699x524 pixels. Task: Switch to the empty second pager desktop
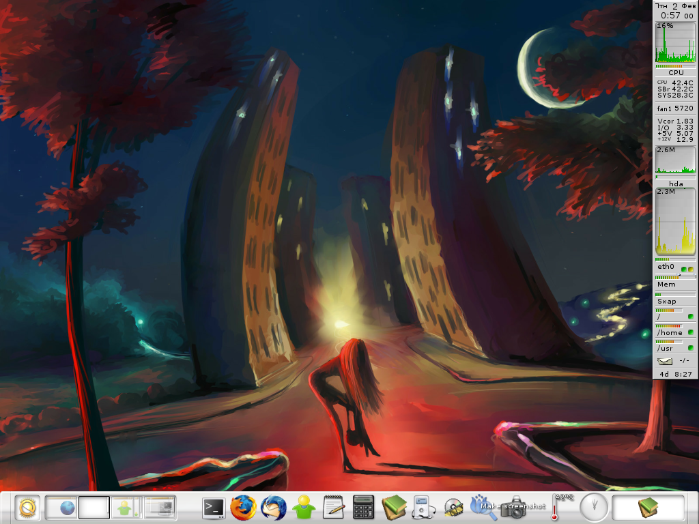pos(94,508)
